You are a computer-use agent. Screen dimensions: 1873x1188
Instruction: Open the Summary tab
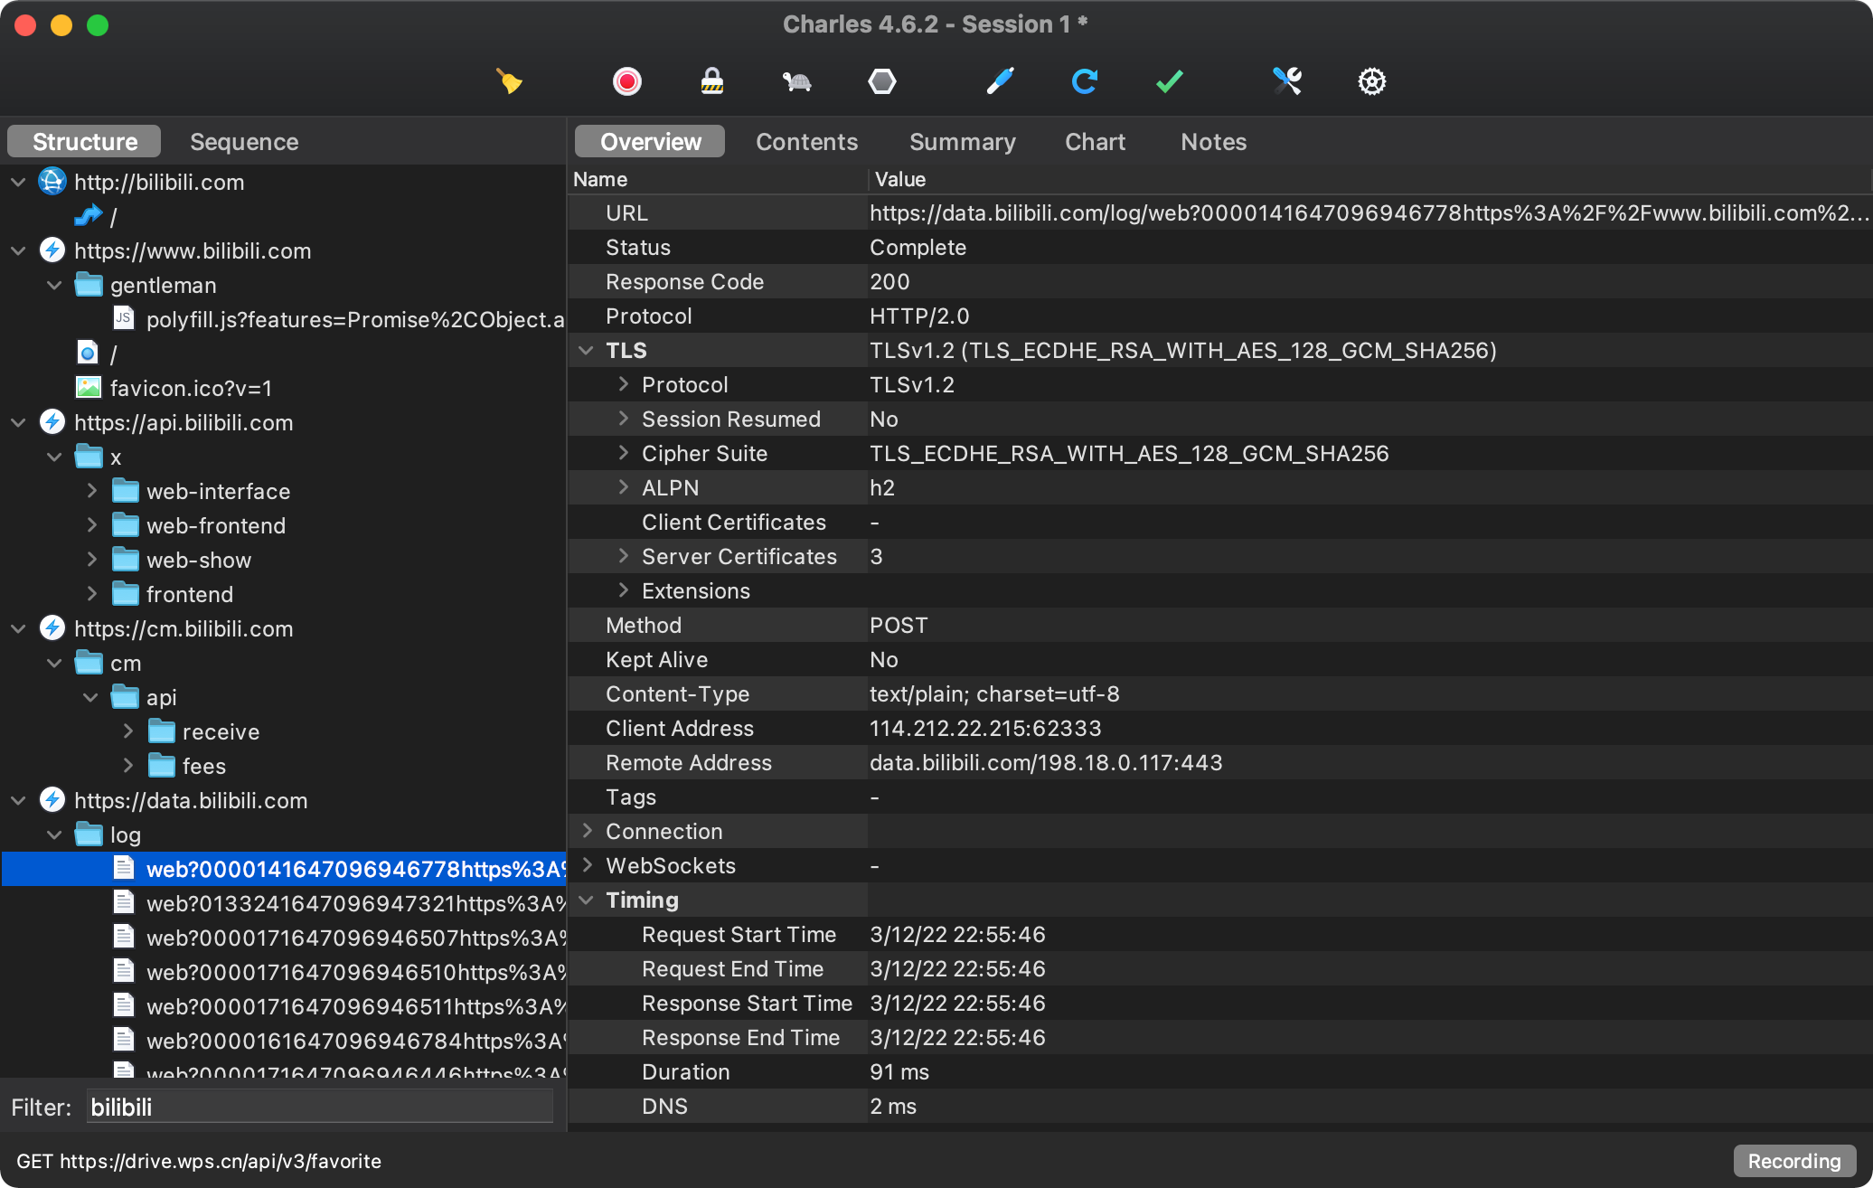tap(962, 142)
